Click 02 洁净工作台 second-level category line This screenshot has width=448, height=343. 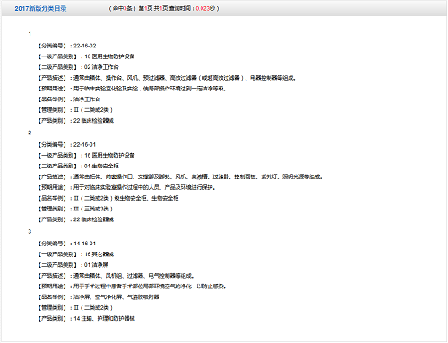tap(79, 67)
